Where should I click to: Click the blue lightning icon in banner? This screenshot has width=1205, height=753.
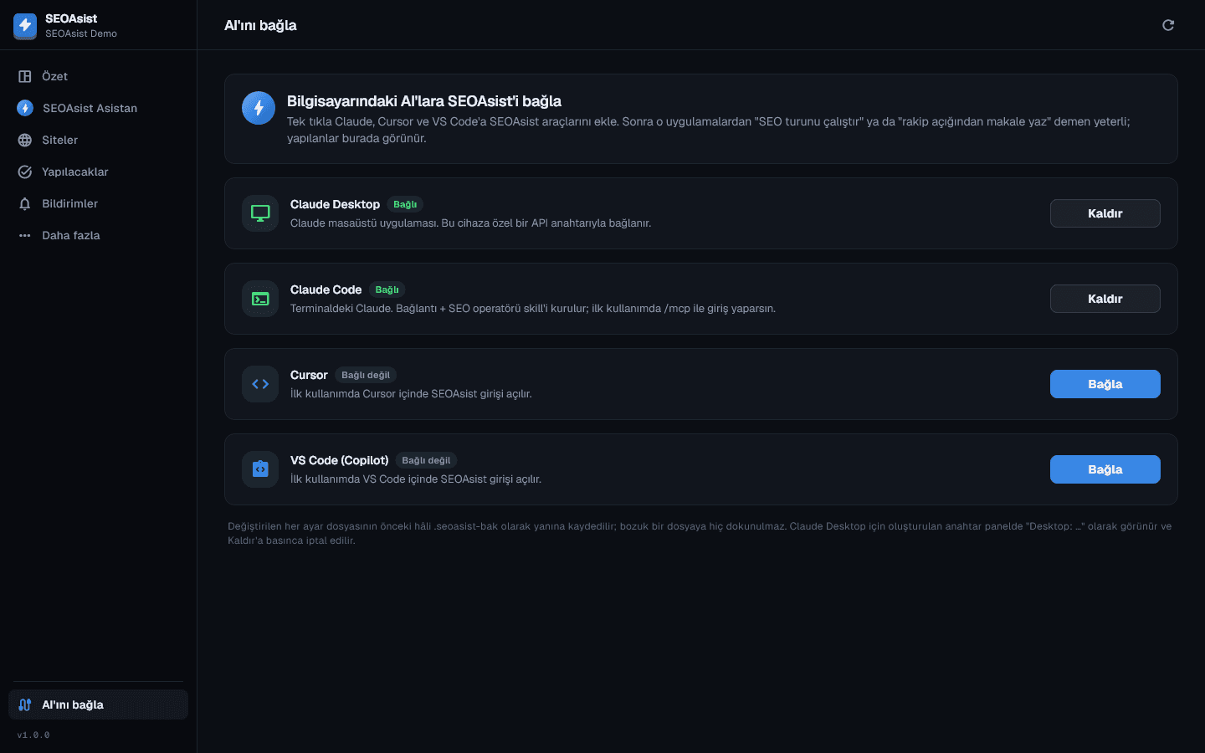[x=259, y=108]
